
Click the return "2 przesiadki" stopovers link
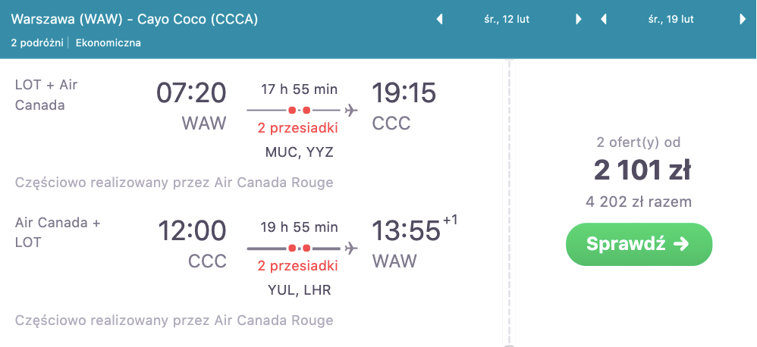point(299,265)
